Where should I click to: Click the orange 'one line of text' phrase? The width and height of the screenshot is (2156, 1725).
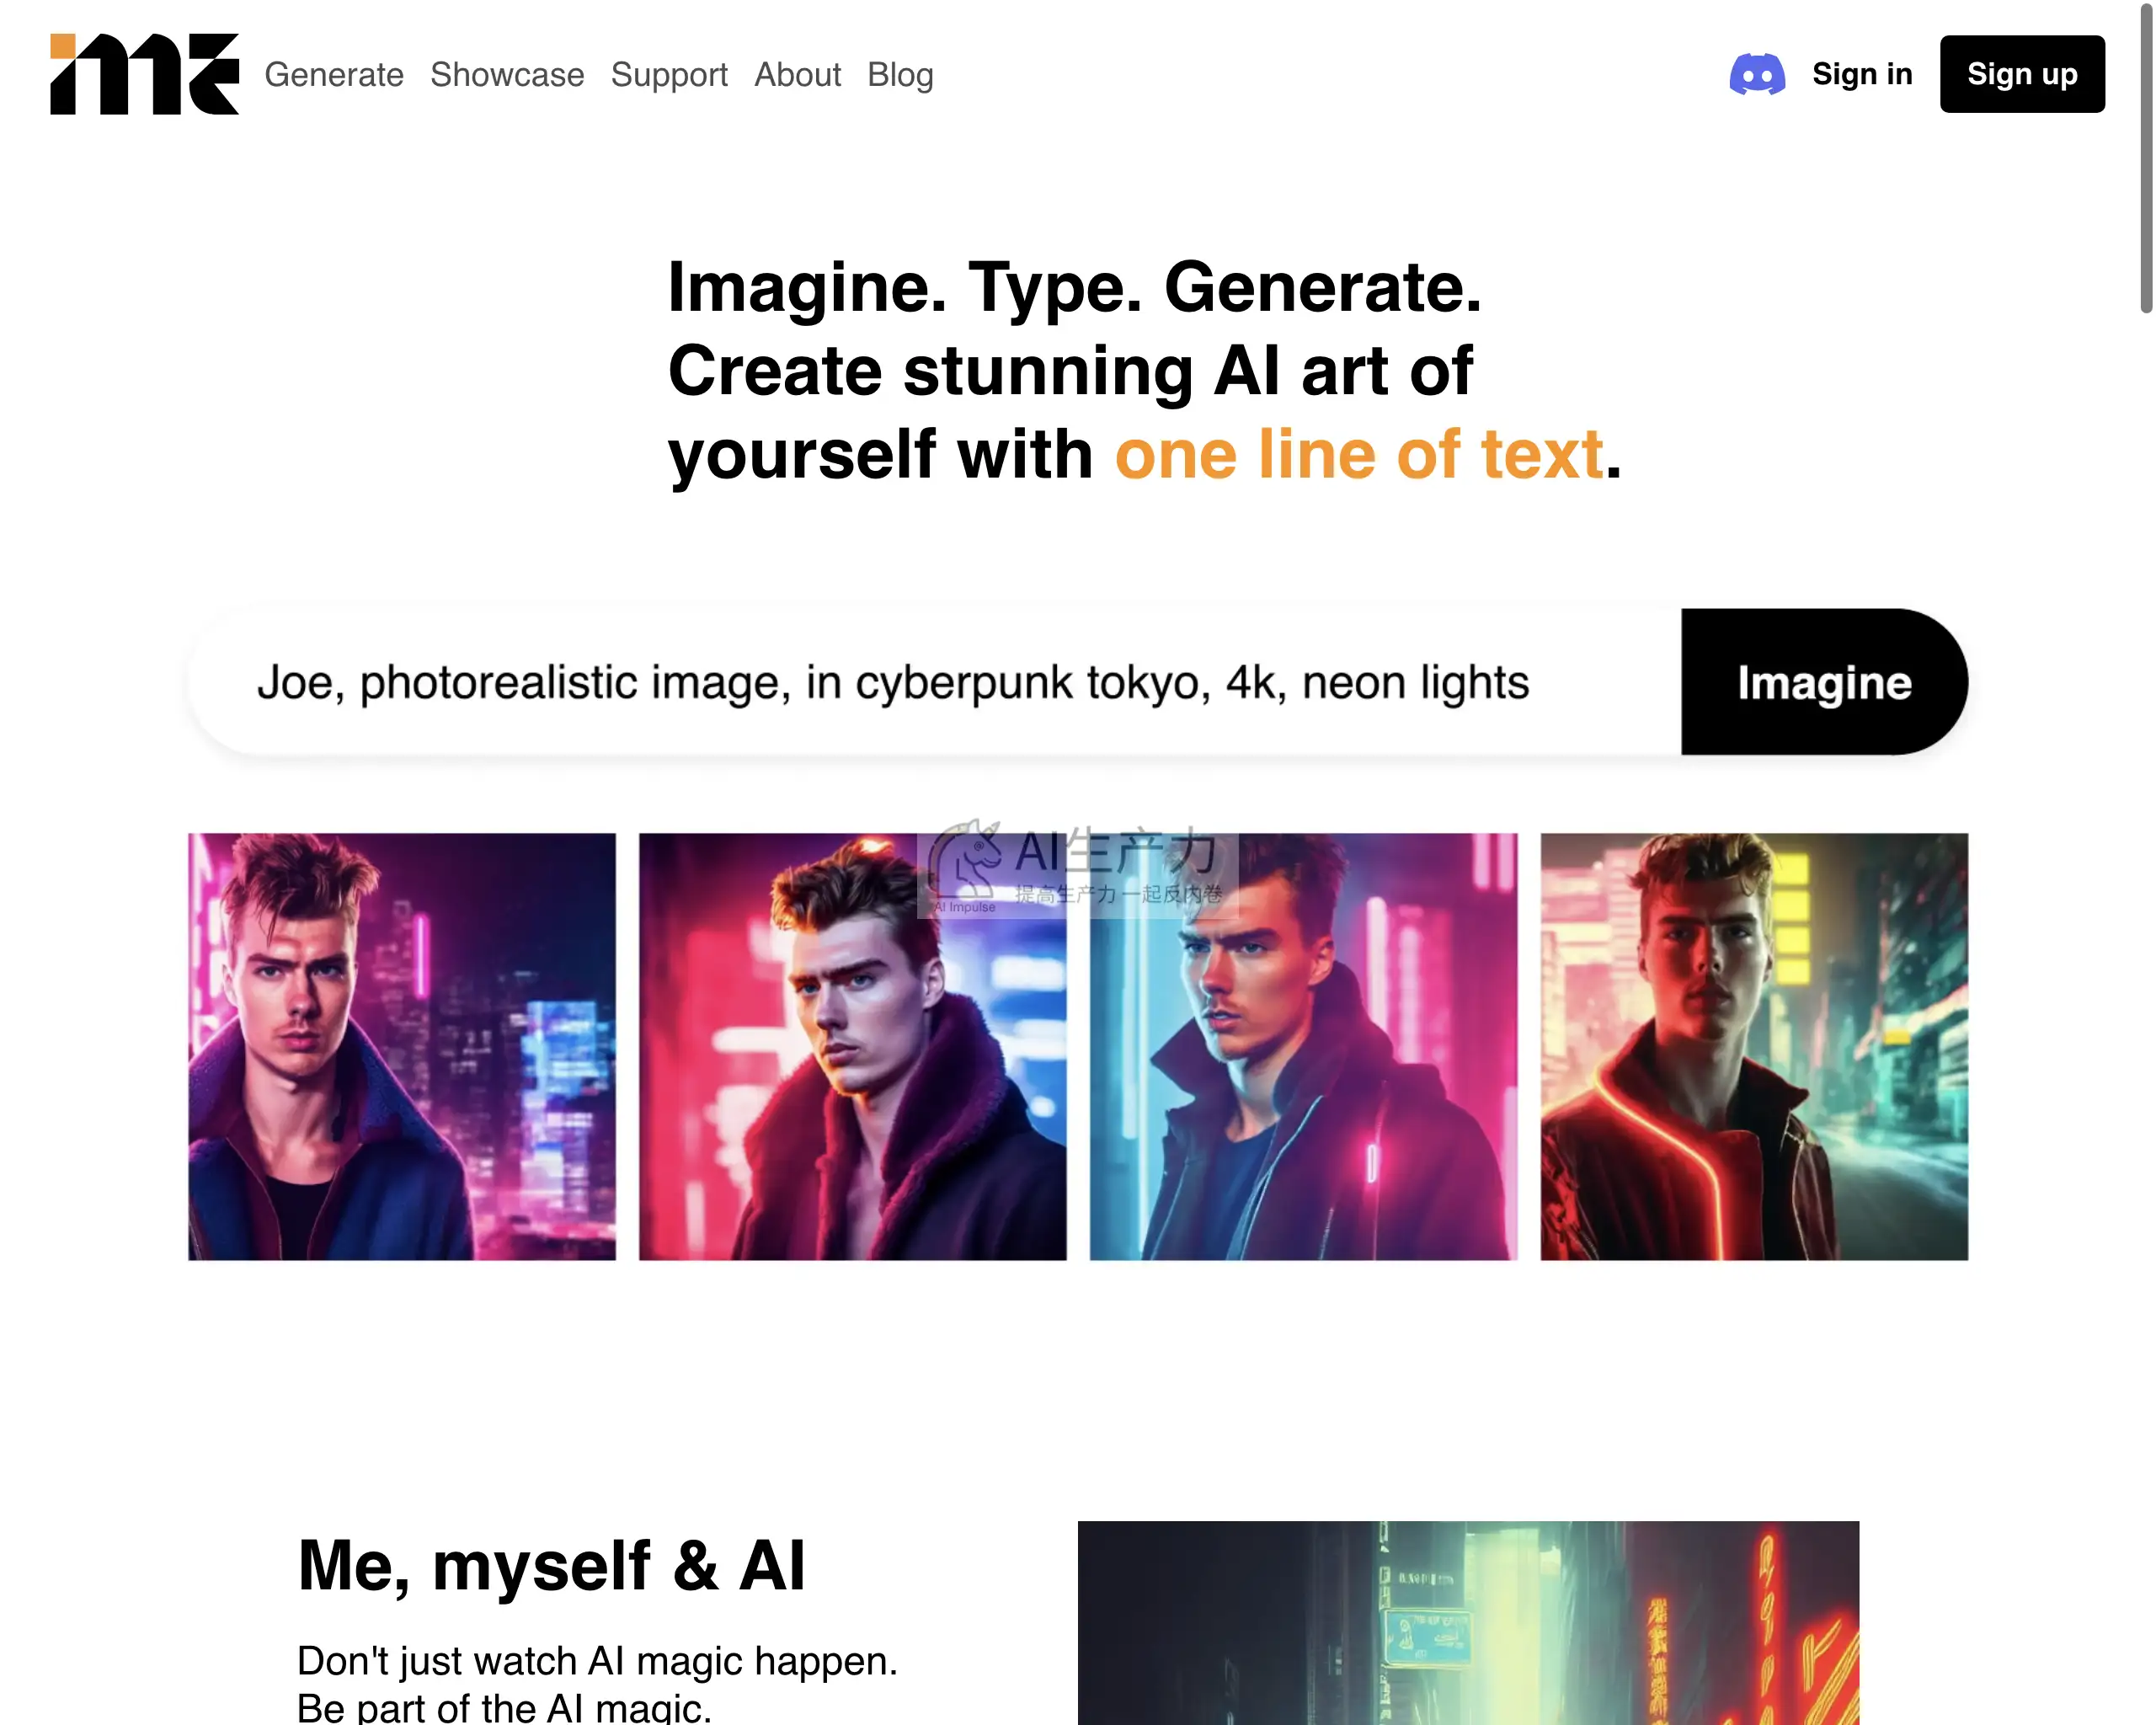coord(1359,454)
